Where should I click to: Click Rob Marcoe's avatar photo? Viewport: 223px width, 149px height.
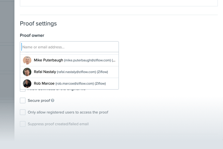tap(27, 83)
